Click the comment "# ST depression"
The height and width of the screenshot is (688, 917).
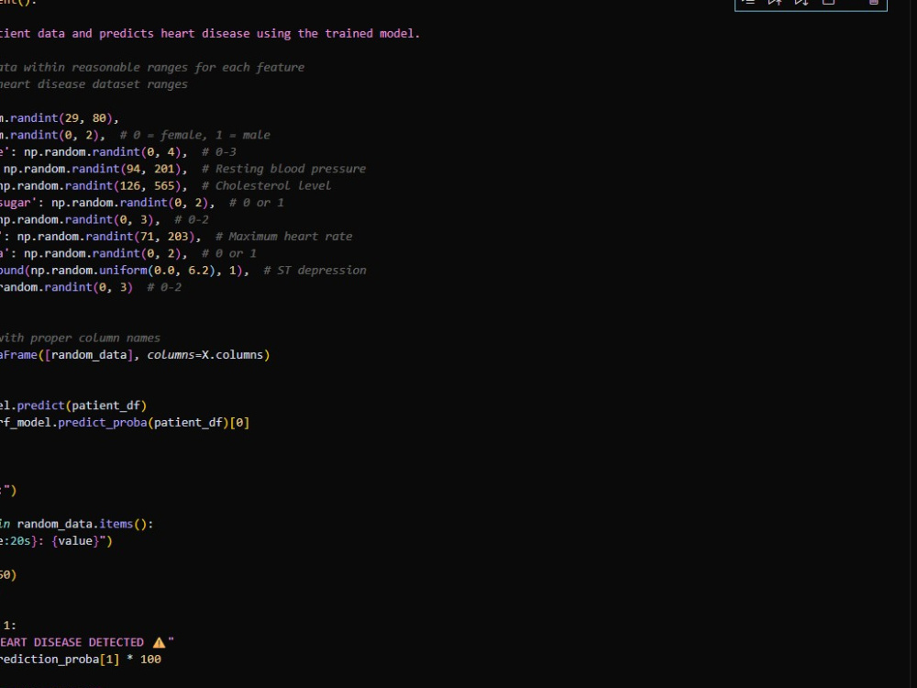click(x=315, y=271)
